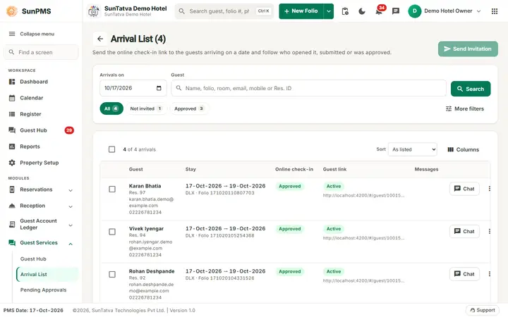Click the New Folio button
This screenshot has width=508, height=317.
tap(301, 11)
